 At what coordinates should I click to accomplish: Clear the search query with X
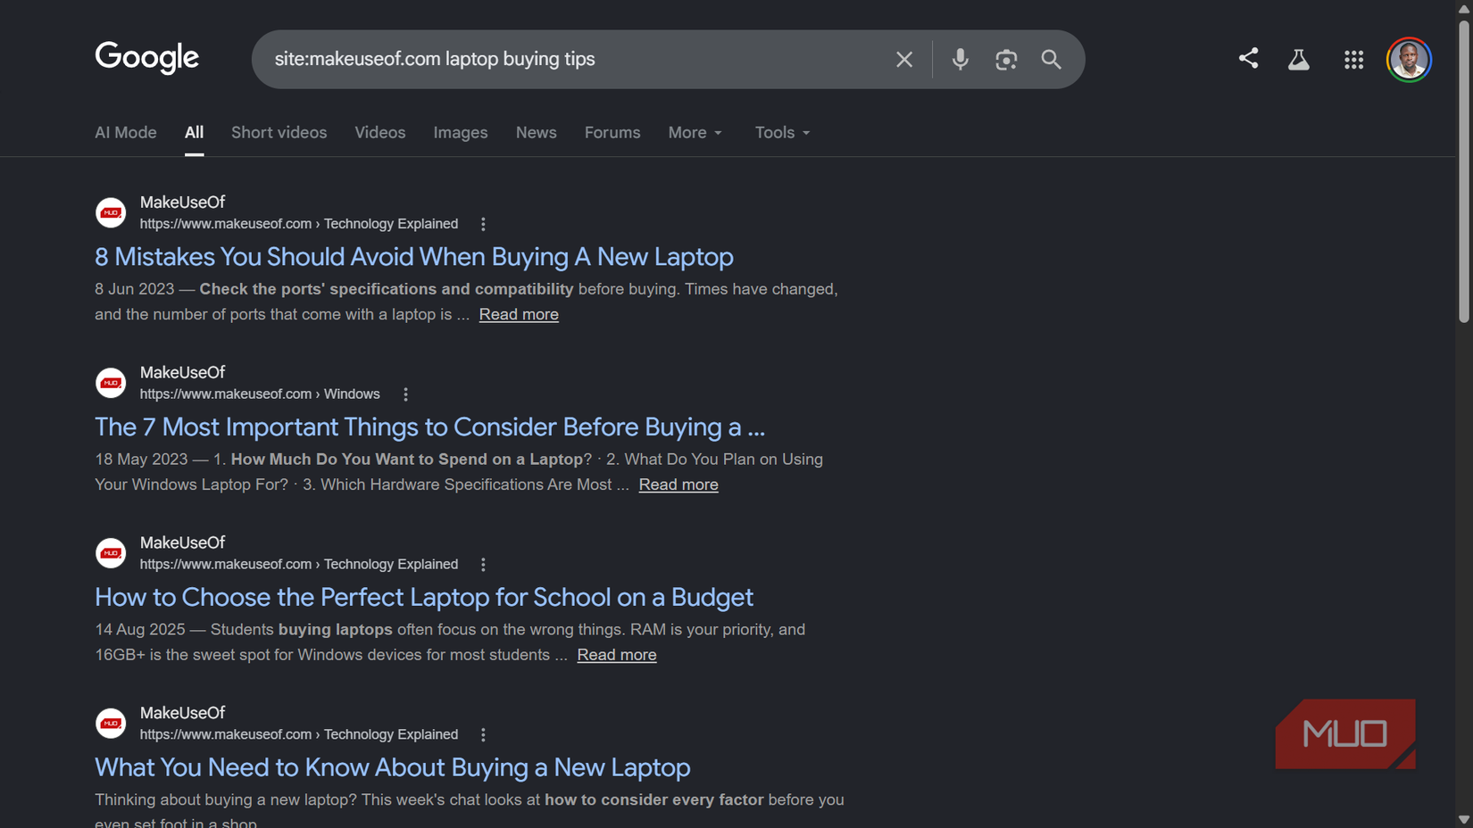coord(904,59)
